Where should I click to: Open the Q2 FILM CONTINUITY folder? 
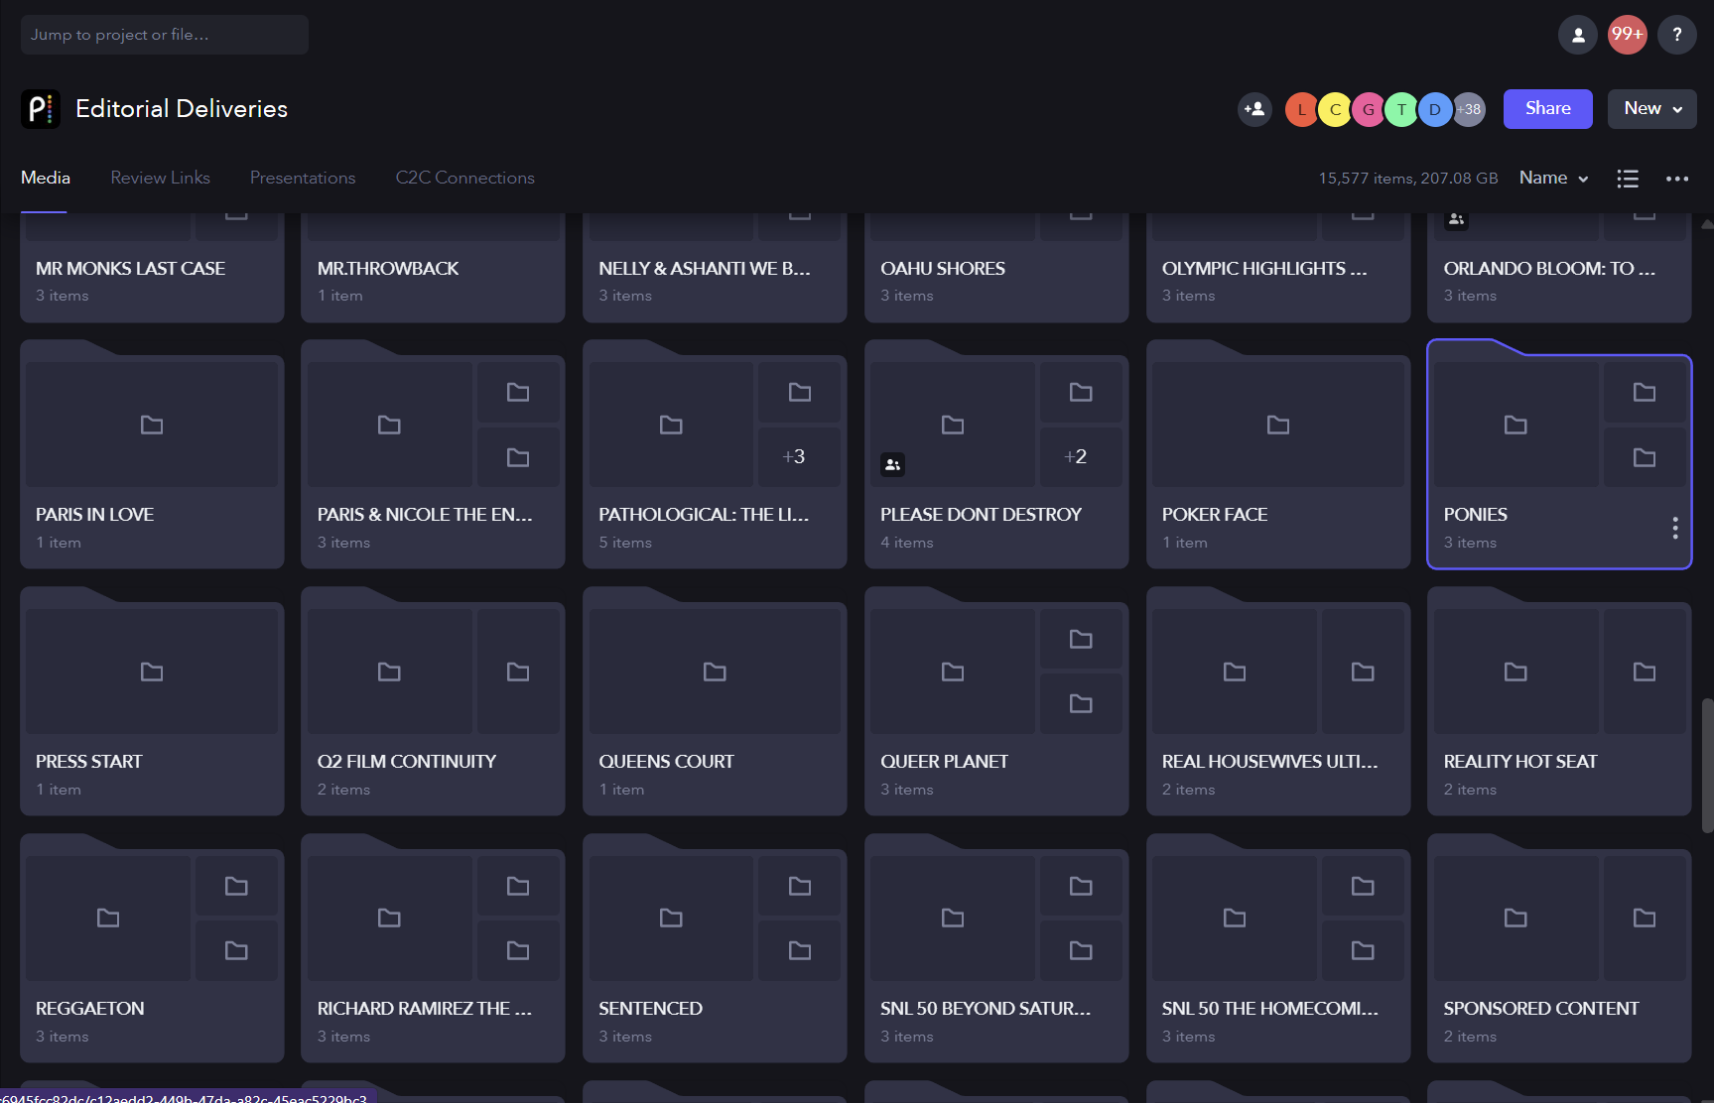[x=433, y=701]
